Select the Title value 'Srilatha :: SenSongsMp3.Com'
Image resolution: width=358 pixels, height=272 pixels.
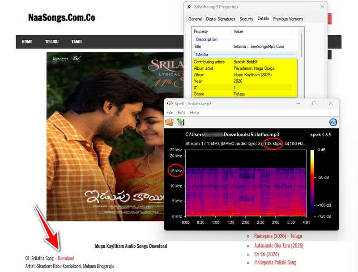coord(259,47)
